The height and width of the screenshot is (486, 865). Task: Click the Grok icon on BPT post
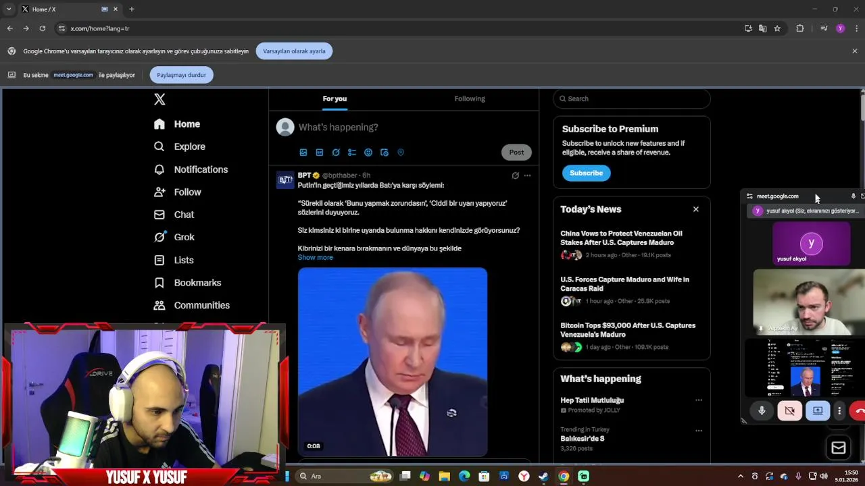pos(515,175)
